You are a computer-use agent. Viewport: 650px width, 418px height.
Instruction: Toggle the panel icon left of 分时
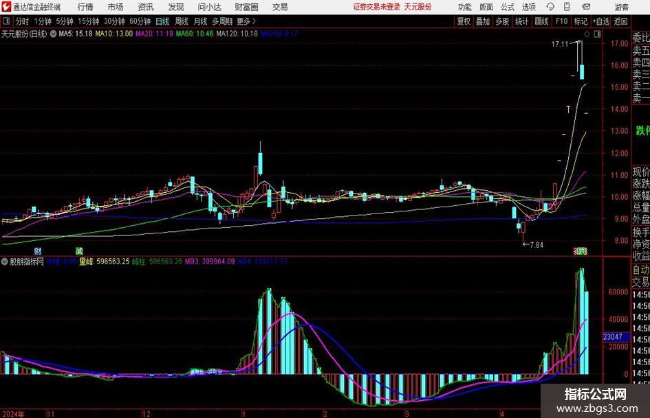point(6,21)
